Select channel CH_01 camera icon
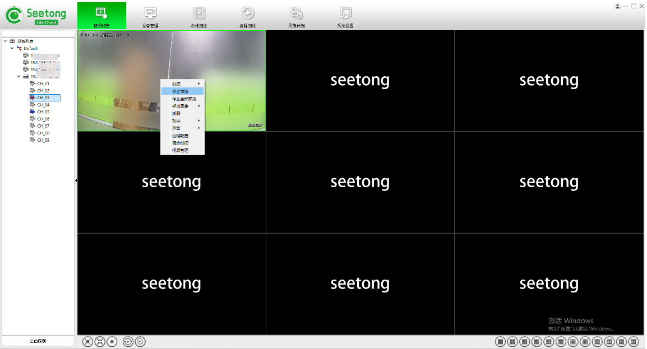The height and width of the screenshot is (349, 647). click(x=33, y=83)
